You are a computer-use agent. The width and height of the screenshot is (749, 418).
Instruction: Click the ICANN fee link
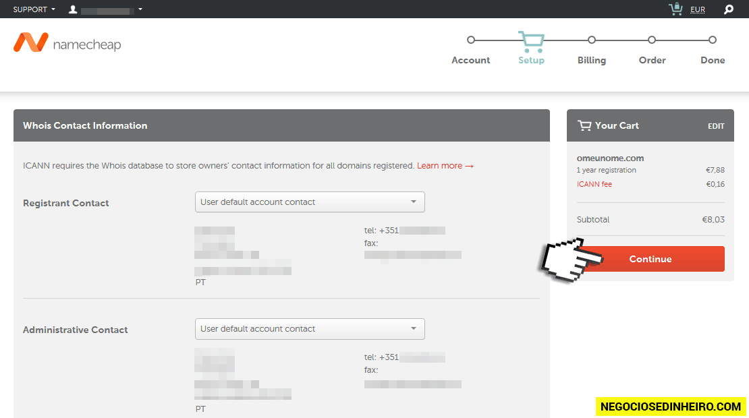pyautogui.click(x=594, y=184)
